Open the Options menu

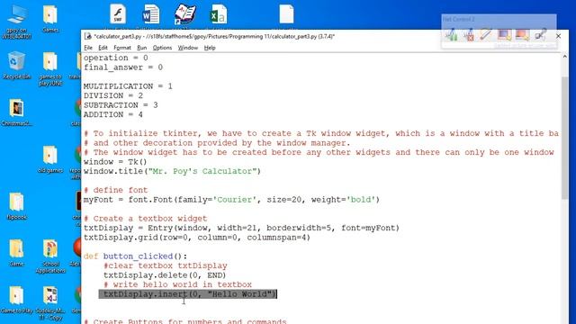[x=162, y=48]
